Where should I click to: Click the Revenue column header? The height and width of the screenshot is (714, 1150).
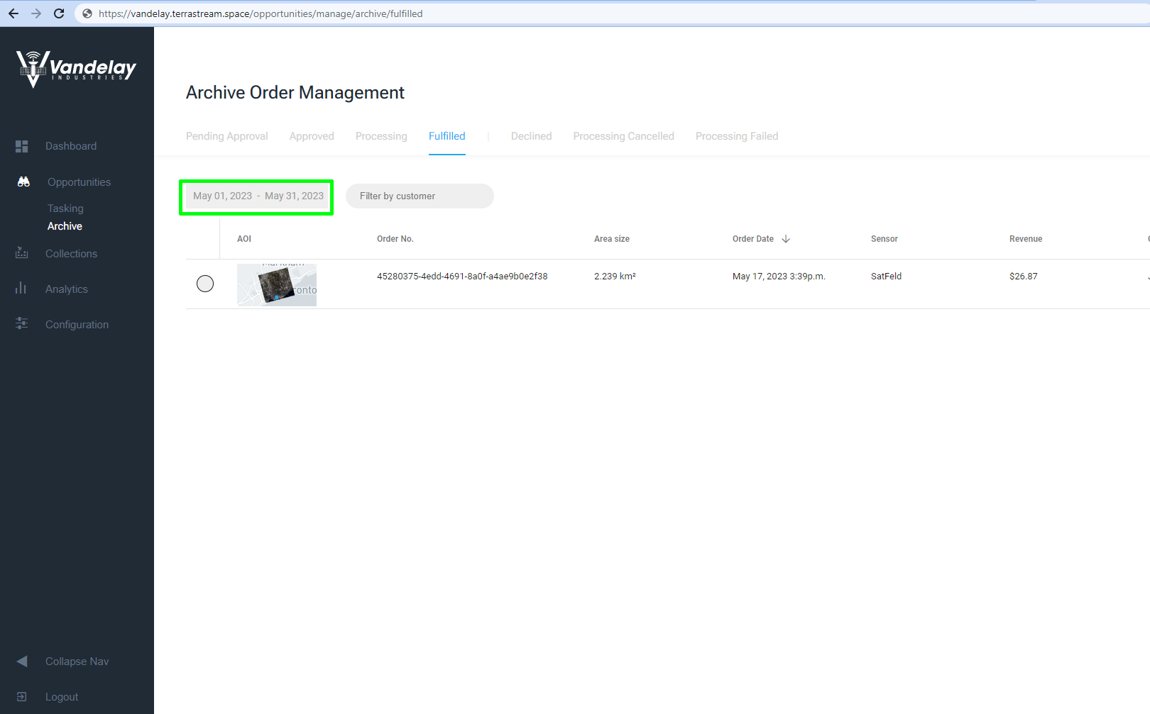1026,239
